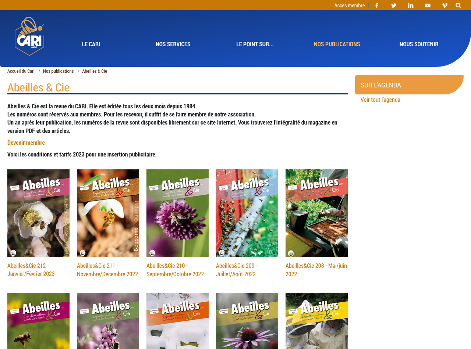Open Abeilles&Cie 210 - Septembre/Octobre 2022 link
This screenshot has width=471, height=349.
(x=175, y=270)
